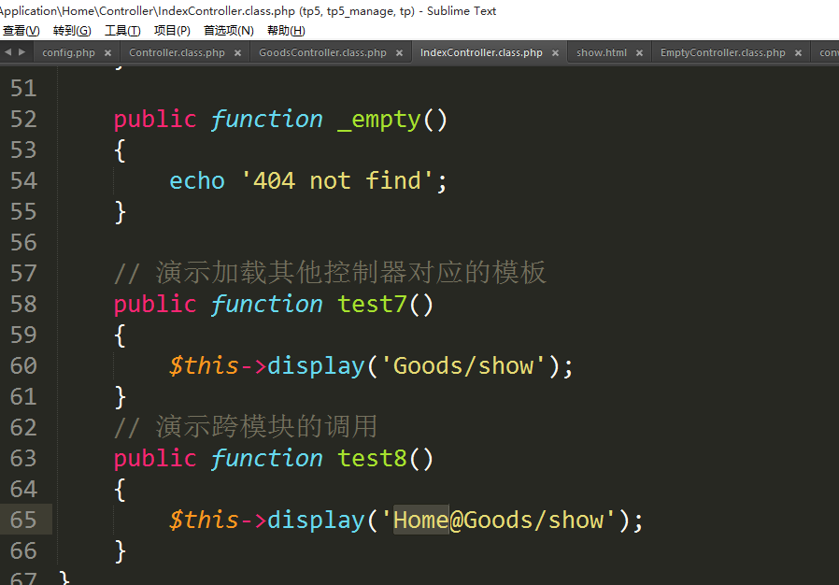Viewport: 839px width, 585px height.
Task: Switch to the config.php tab
Action: tap(68, 53)
